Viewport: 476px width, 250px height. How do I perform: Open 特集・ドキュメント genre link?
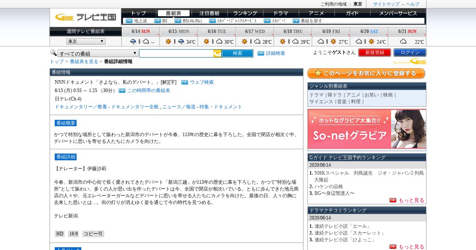(221, 107)
